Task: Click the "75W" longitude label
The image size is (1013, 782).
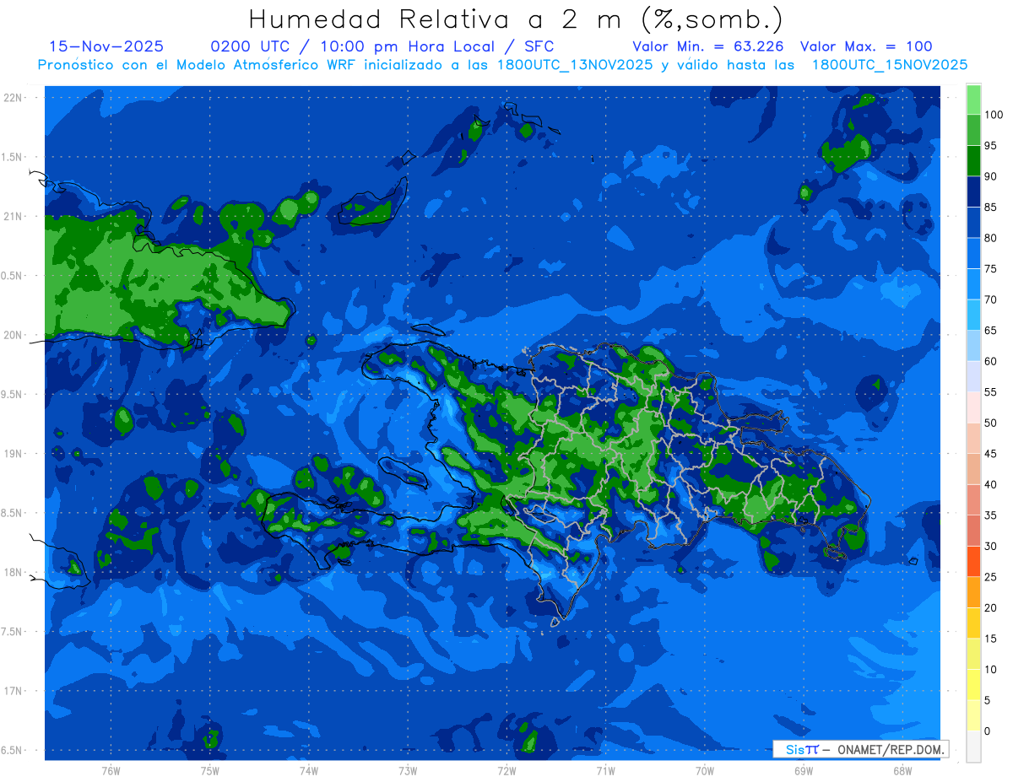Action: (210, 770)
